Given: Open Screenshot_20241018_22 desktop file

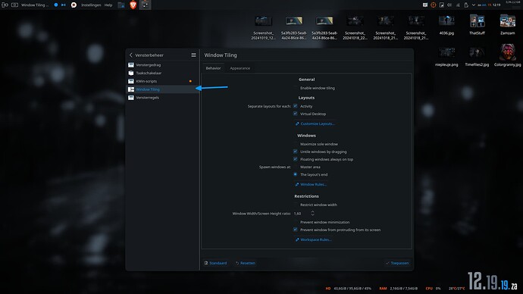Looking at the screenshot, I should tap(355, 27).
